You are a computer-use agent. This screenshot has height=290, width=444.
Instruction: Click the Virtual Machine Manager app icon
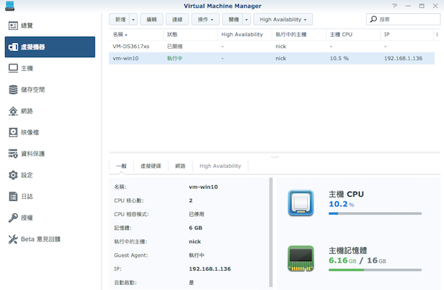pos(10,6)
